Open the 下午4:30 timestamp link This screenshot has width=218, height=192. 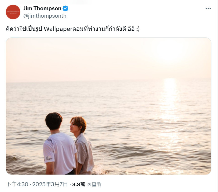point(17,184)
